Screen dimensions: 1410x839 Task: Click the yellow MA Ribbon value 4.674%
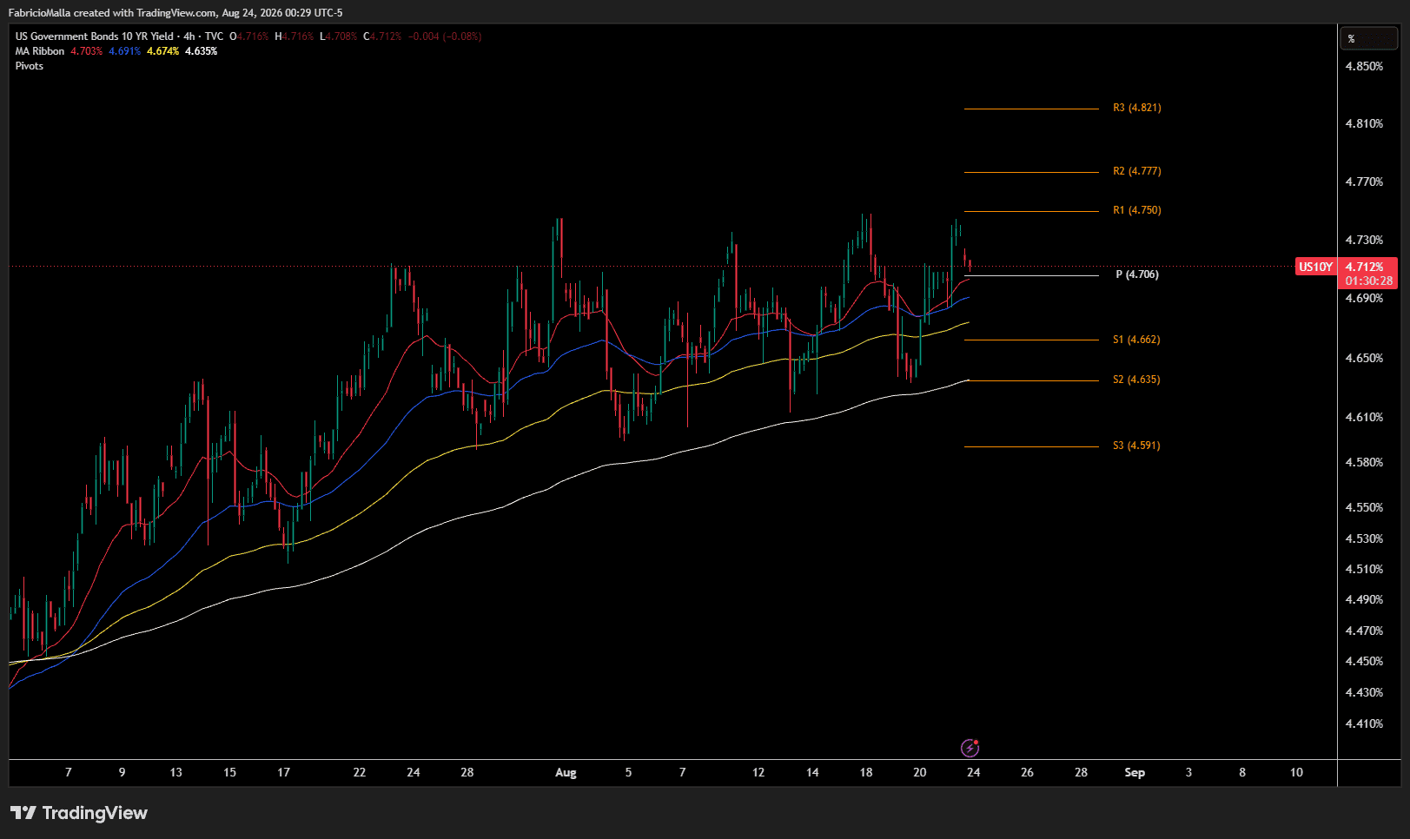tap(163, 51)
